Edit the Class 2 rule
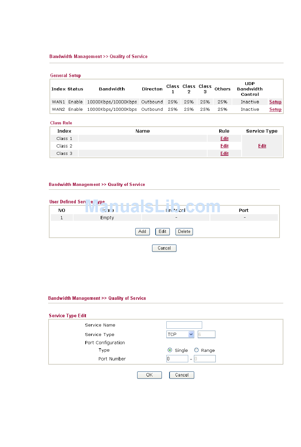301x447 pixels. (x=224, y=146)
